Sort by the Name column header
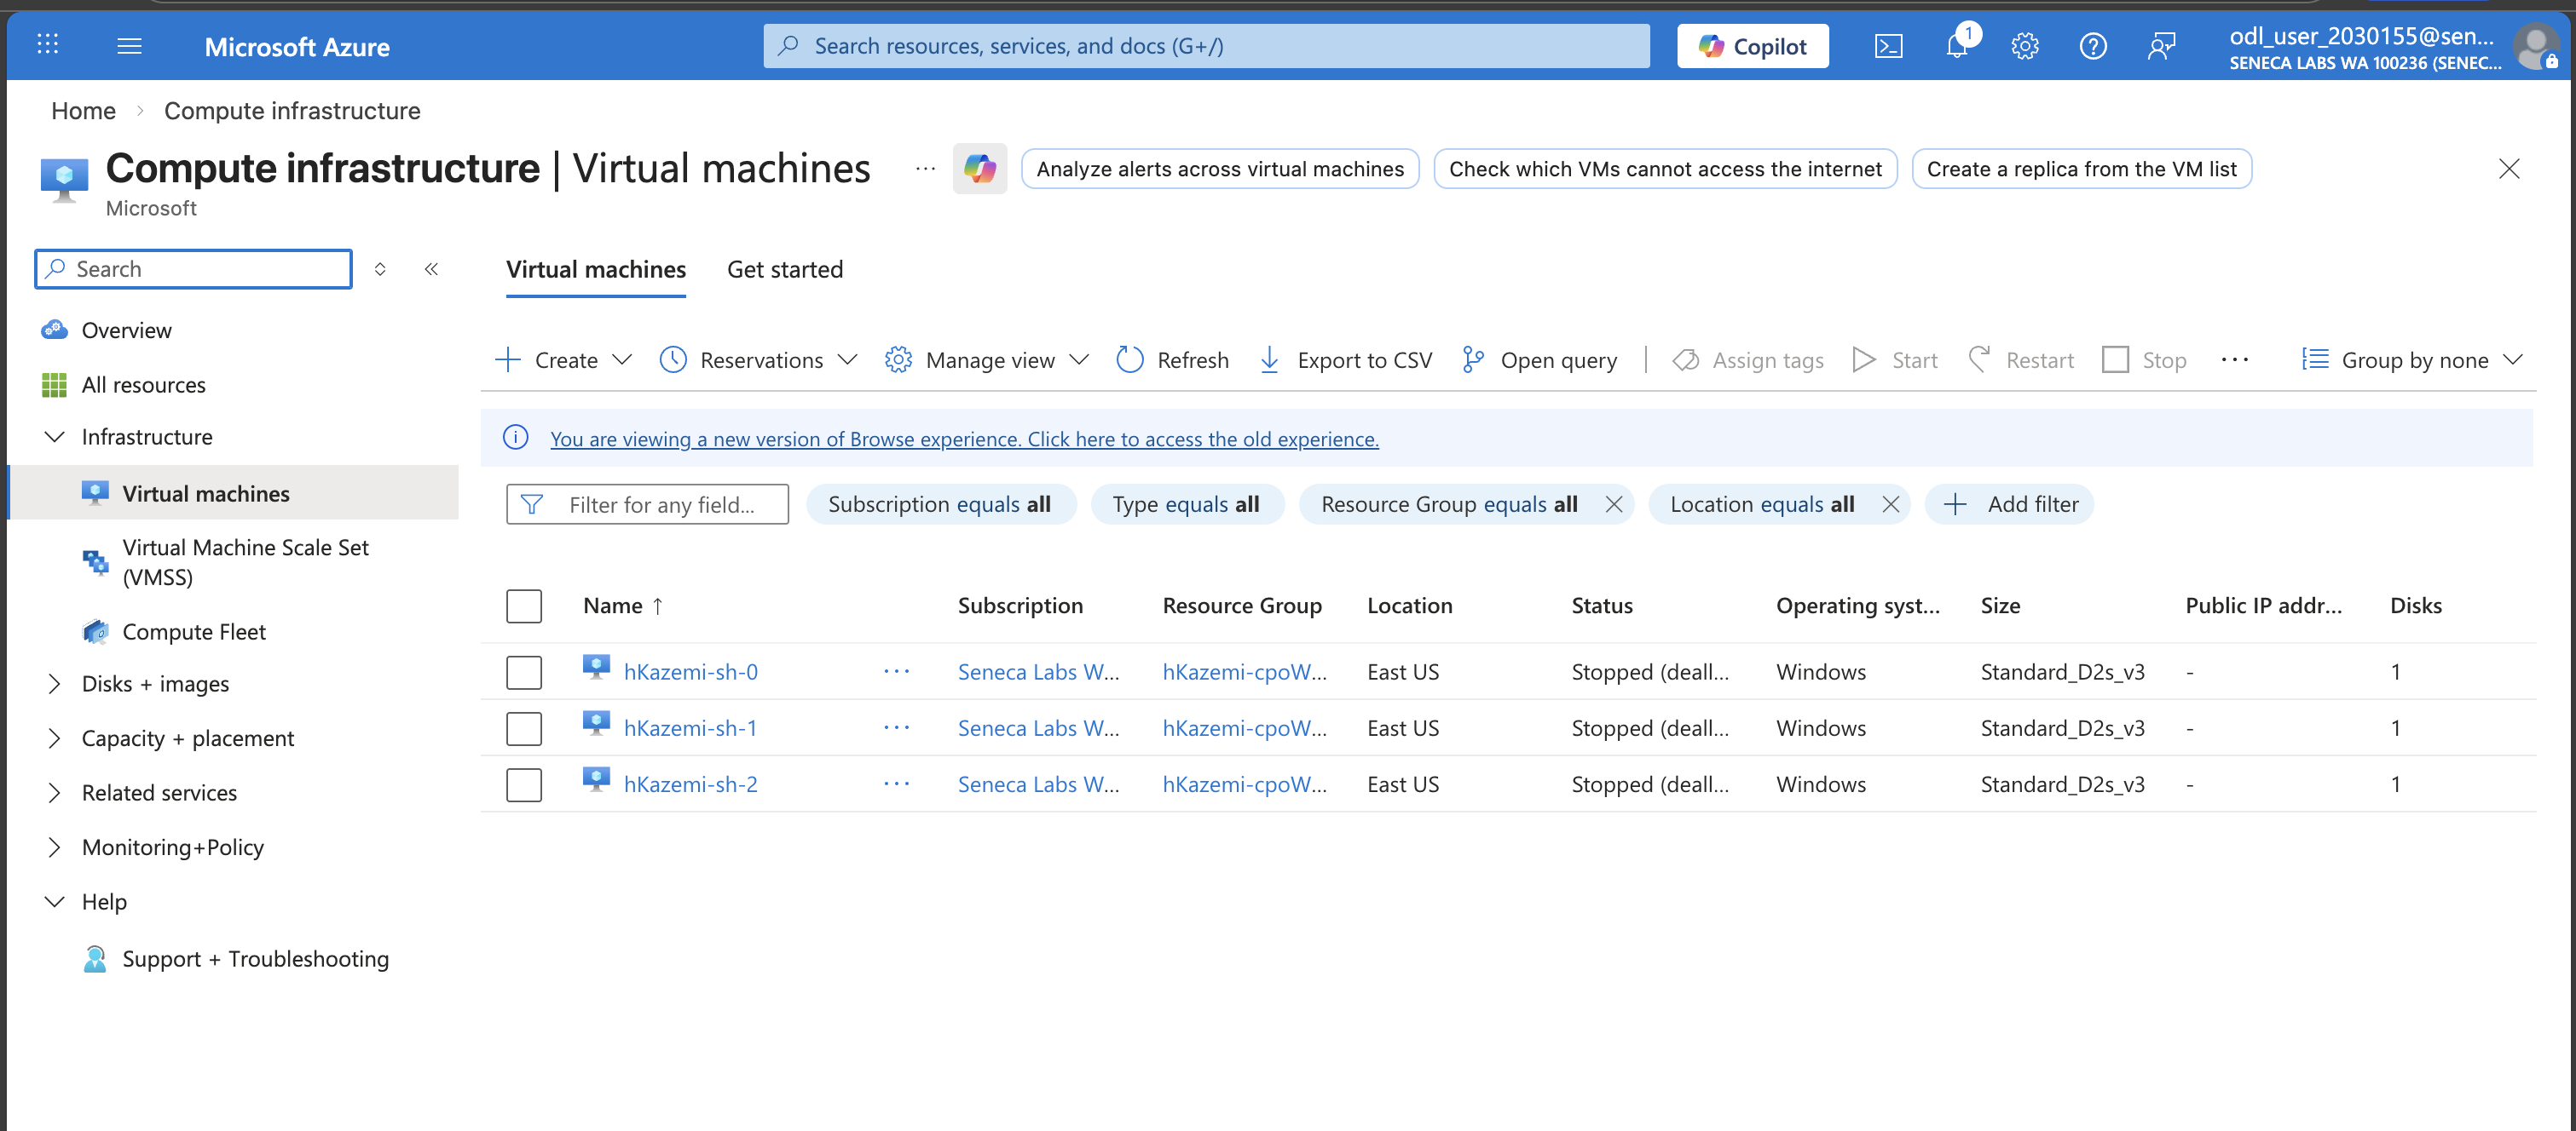 click(623, 606)
